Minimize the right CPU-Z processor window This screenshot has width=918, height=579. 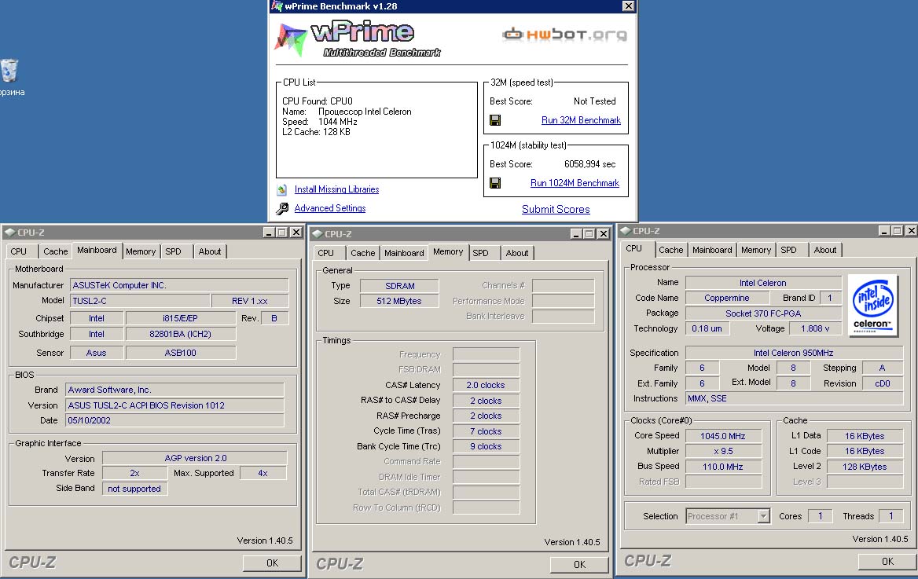884,231
